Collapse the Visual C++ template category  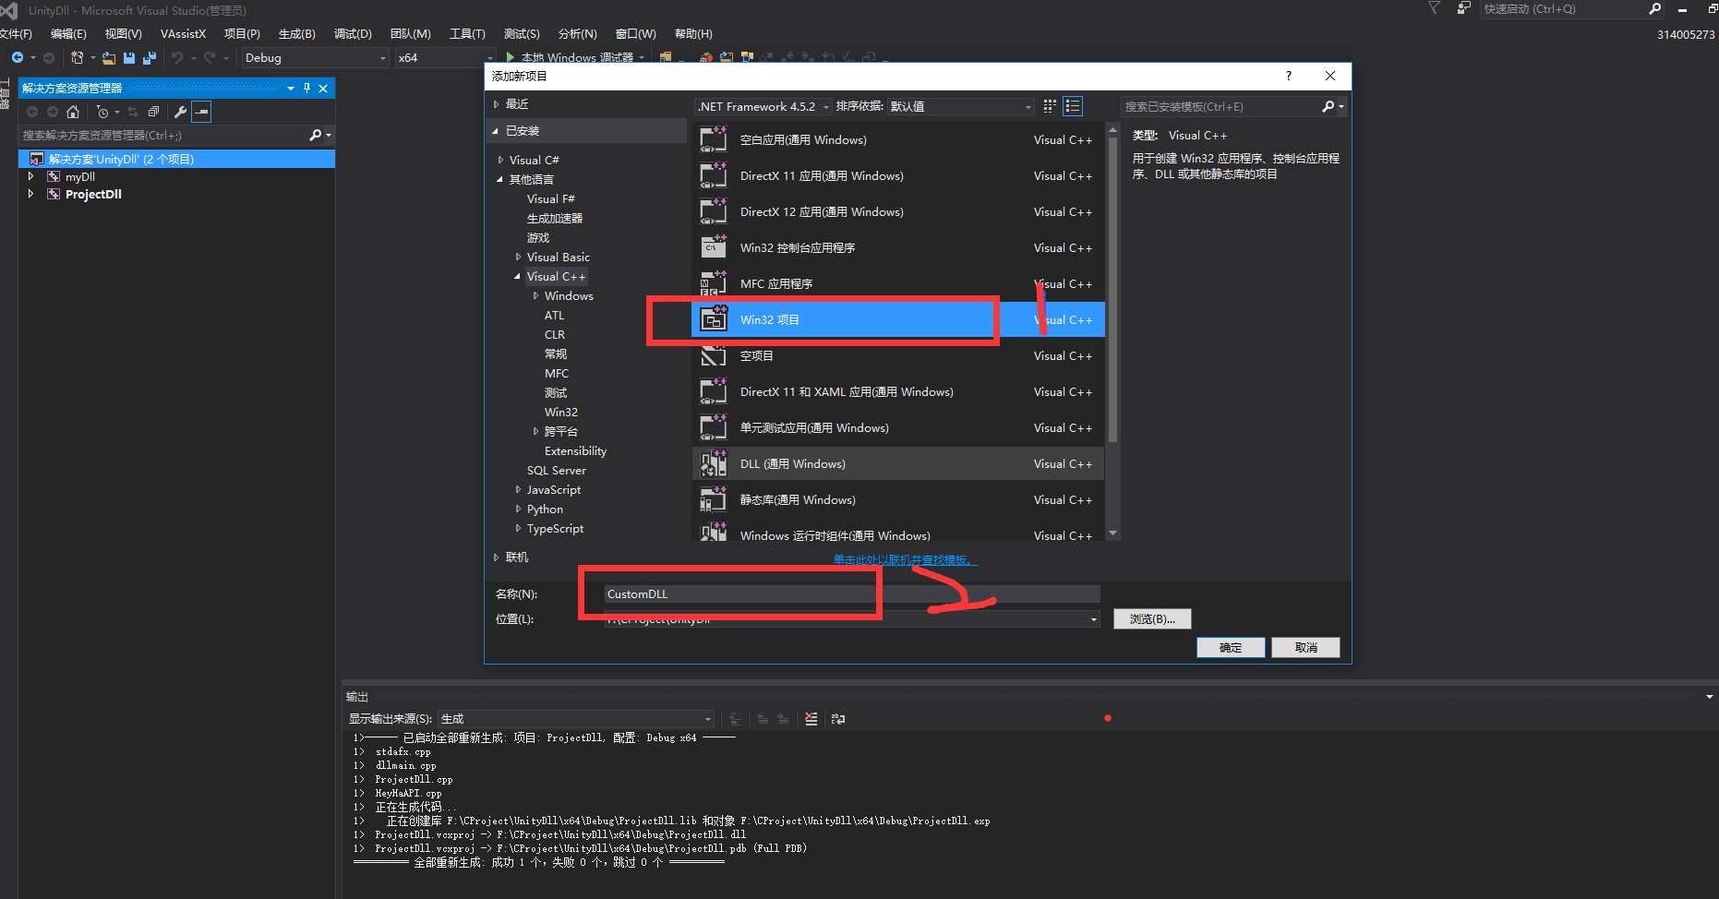(518, 276)
